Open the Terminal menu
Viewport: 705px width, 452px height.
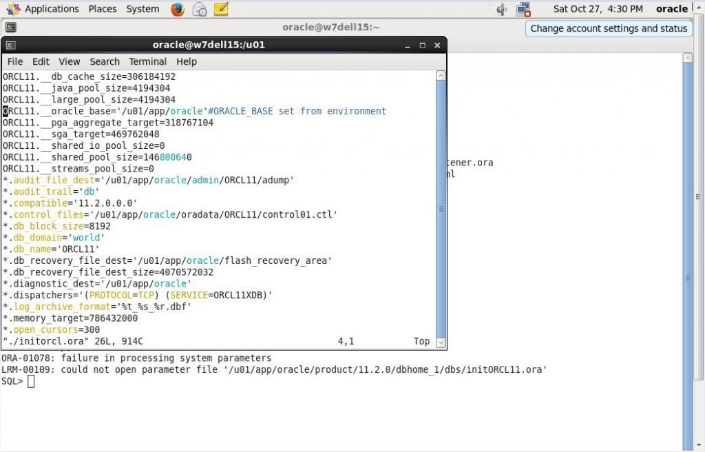[x=147, y=61]
